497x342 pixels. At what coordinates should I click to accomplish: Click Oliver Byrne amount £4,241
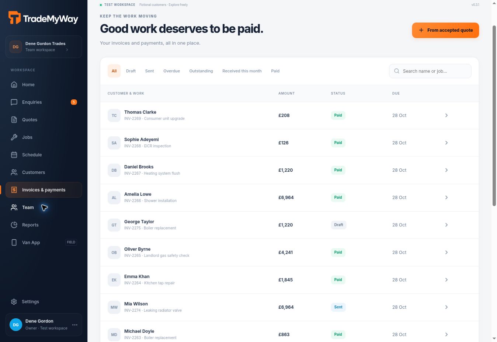pyautogui.click(x=285, y=253)
